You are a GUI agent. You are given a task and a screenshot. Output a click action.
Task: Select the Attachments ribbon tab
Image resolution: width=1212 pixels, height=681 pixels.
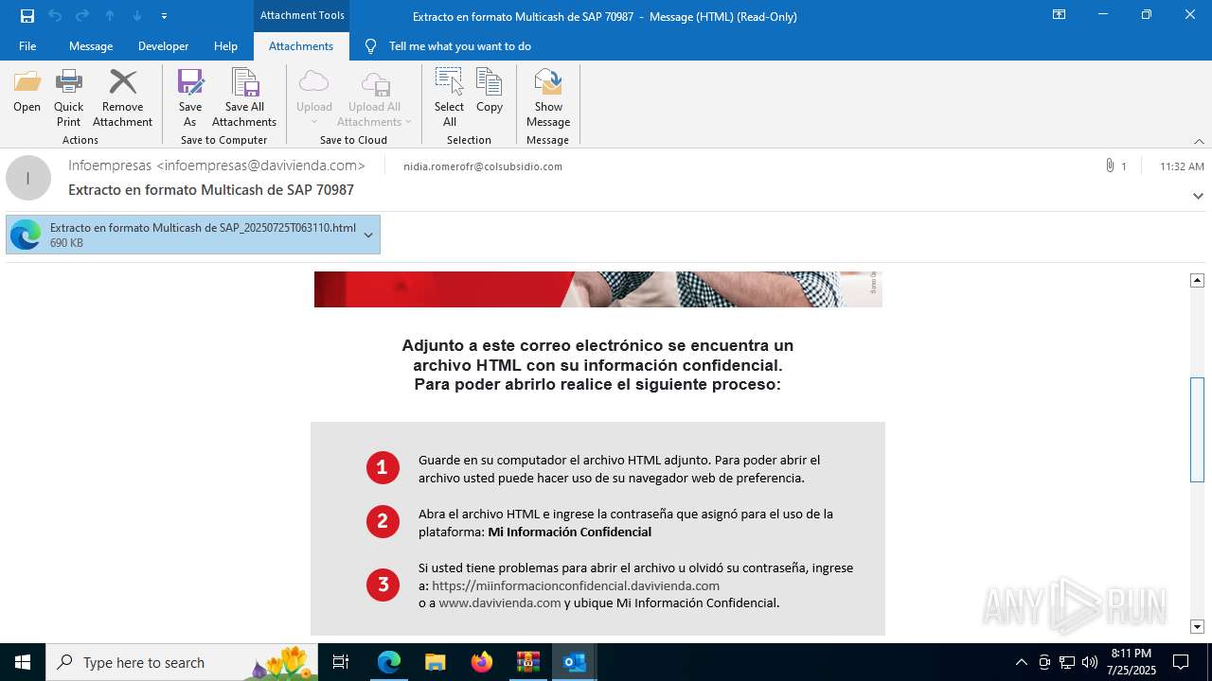pyautogui.click(x=301, y=45)
